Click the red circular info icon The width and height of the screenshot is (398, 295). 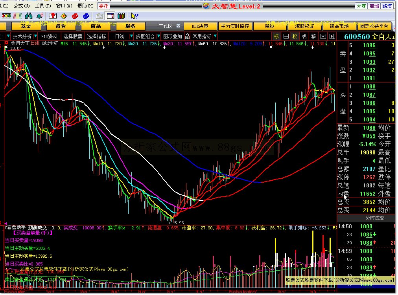click(75, 16)
